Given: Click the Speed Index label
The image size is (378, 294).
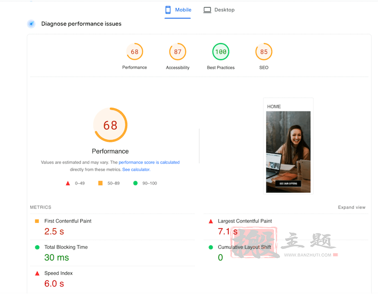Looking at the screenshot, I should pyautogui.click(x=58, y=273).
